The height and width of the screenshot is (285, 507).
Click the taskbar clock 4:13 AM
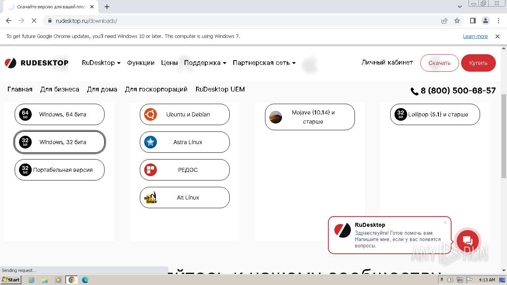point(487,280)
